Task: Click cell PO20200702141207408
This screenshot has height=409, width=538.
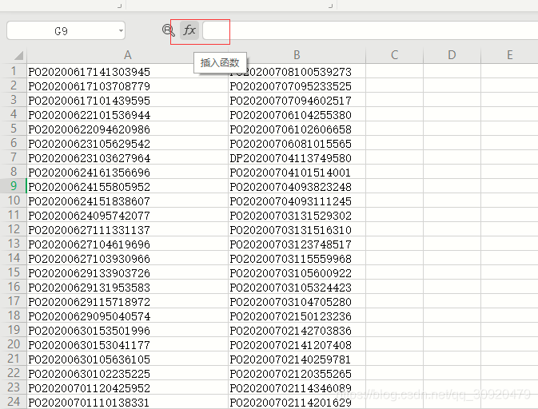Action: coord(297,345)
